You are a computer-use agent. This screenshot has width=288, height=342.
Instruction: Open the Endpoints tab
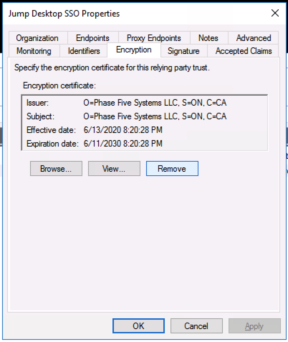tap(92, 38)
